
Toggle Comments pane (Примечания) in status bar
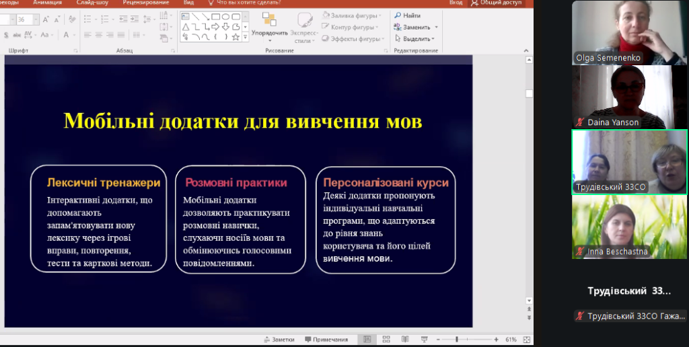tap(326, 340)
